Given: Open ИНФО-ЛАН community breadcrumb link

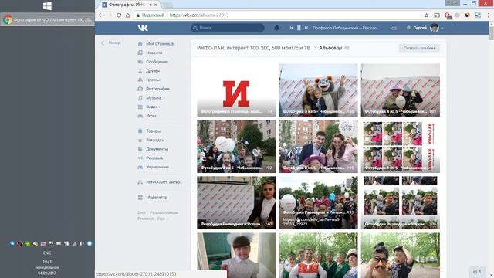Looking at the screenshot, I should tap(254, 48).
